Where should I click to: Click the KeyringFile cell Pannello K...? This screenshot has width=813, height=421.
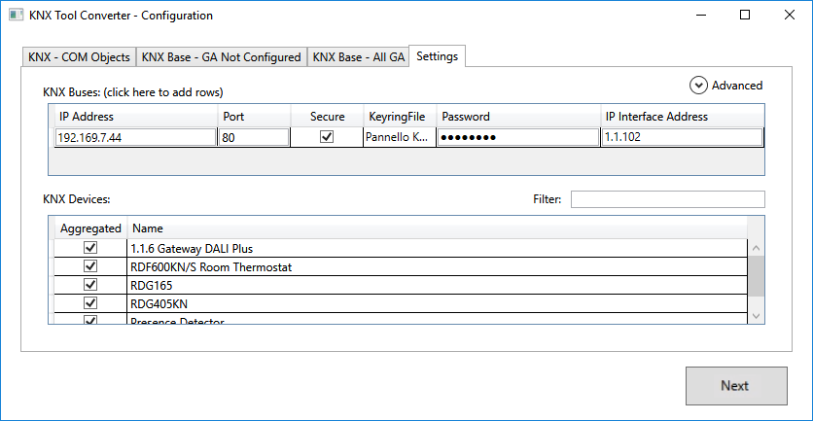tap(399, 138)
